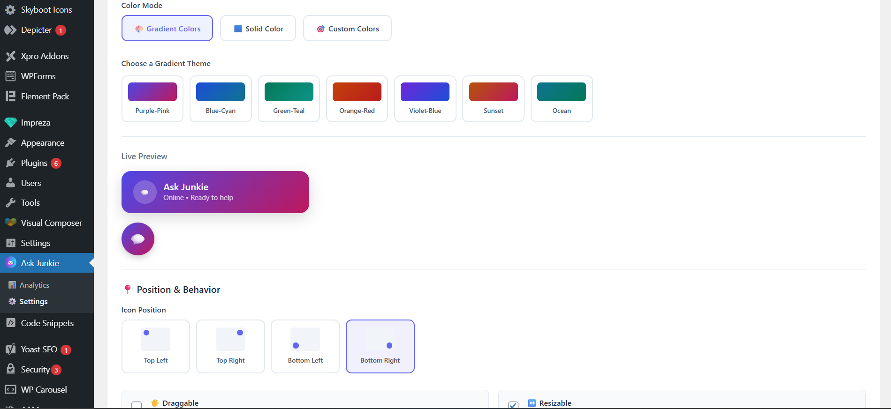This screenshot has height=409, width=891.
Task: Pick the Violet-Blue gradient theme
Action: point(425,99)
